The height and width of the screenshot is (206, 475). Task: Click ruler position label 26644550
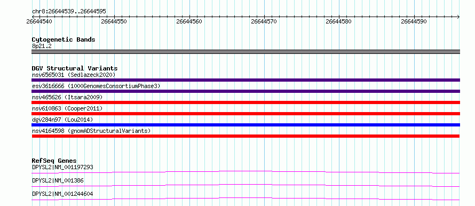(114, 21)
